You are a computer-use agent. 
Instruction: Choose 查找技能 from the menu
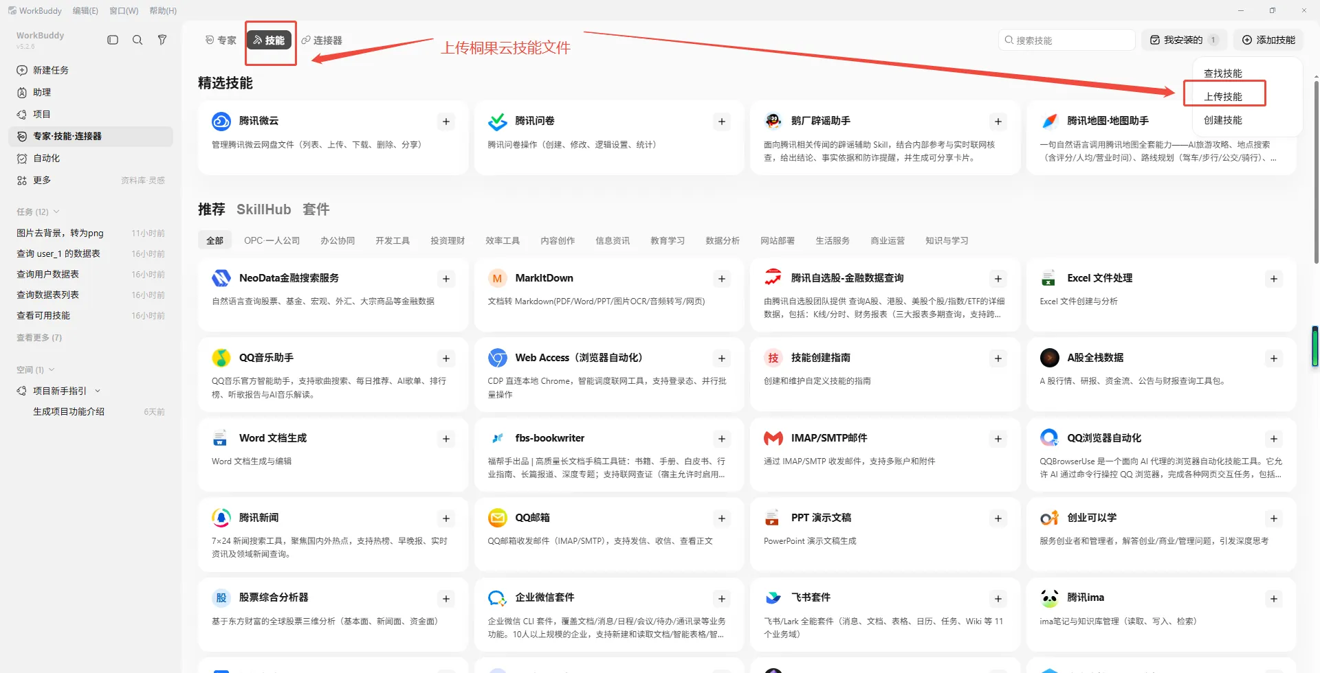click(1224, 73)
